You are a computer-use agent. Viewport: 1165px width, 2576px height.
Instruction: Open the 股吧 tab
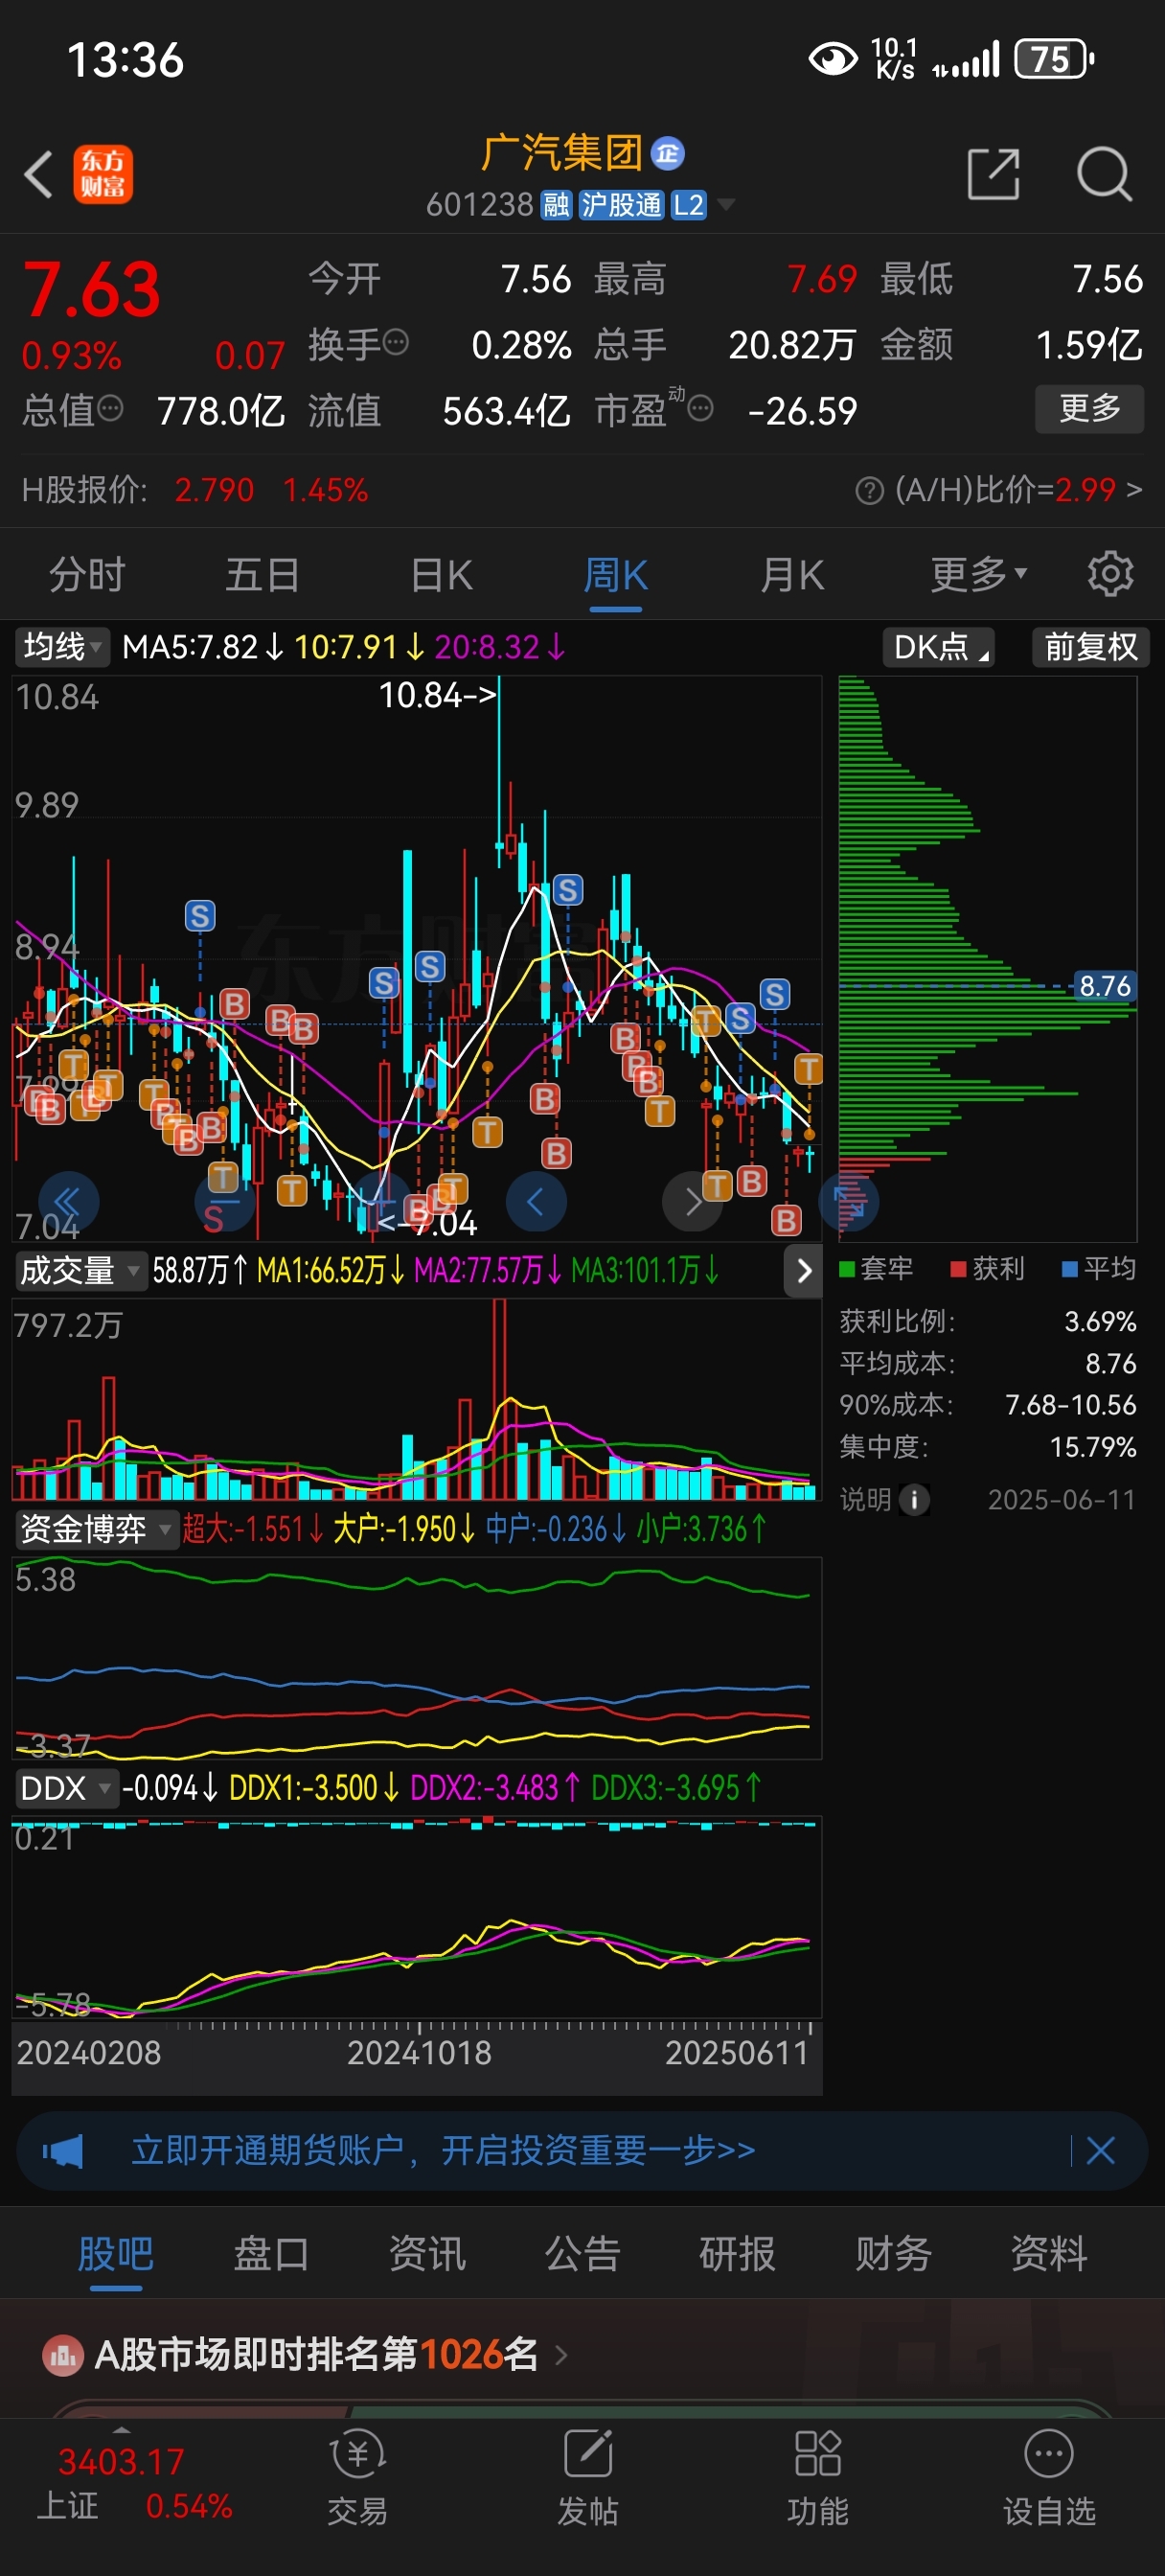[116, 2255]
